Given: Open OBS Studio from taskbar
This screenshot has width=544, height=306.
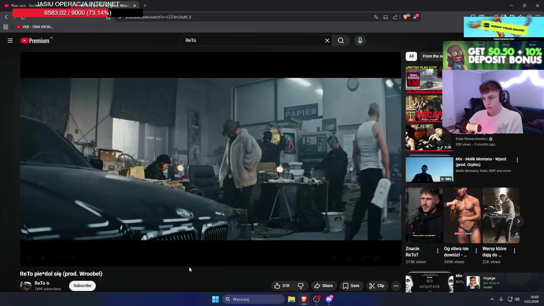Looking at the screenshot, I should (x=317, y=299).
